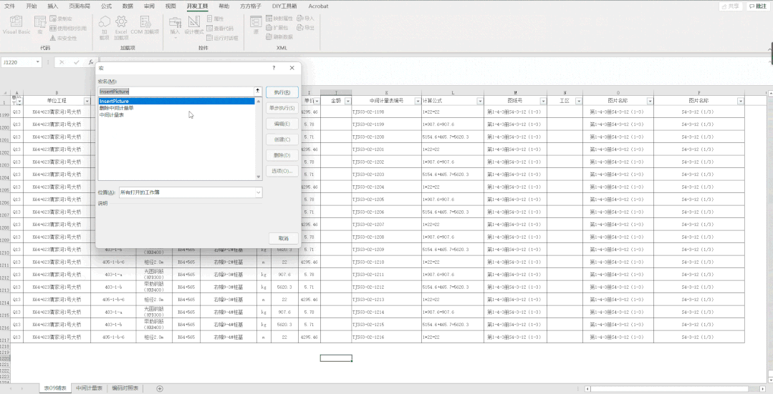773x394 pixels.
Task: Open filter dropdown for 单位工程 column
Action: click(87, 101)
